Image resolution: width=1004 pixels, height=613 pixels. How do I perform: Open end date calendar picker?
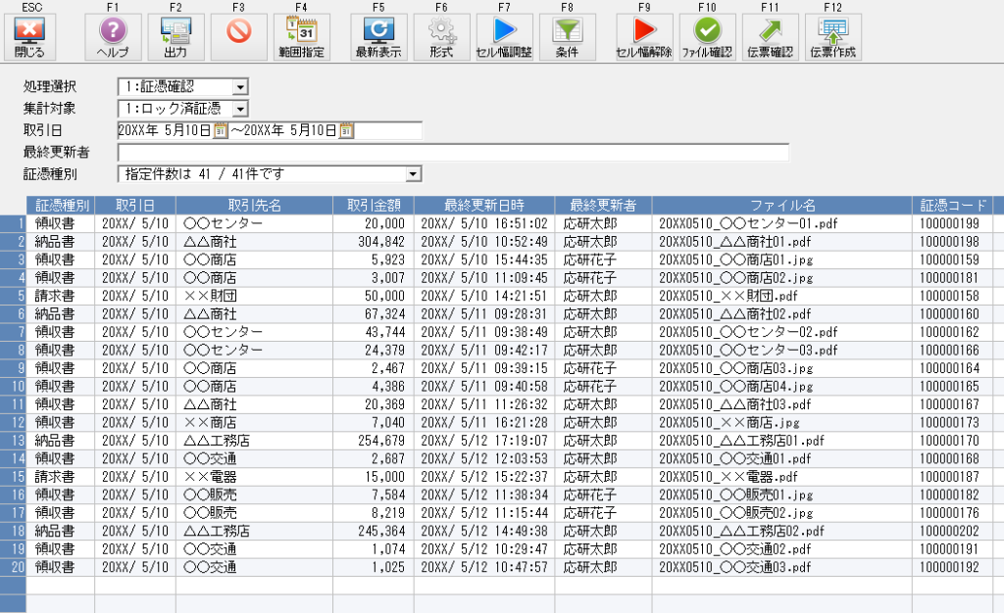pos(346,130)
